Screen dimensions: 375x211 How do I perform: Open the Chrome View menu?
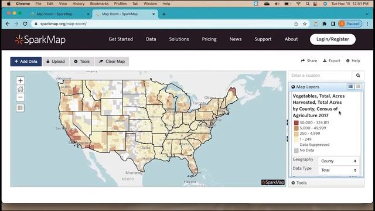[63, 4]
